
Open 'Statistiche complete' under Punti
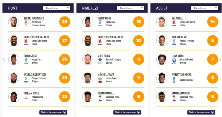click(53, 112)
